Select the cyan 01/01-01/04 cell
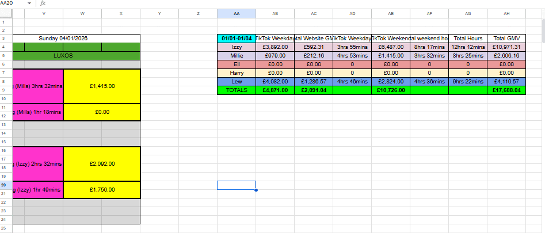 pos(237,38)
